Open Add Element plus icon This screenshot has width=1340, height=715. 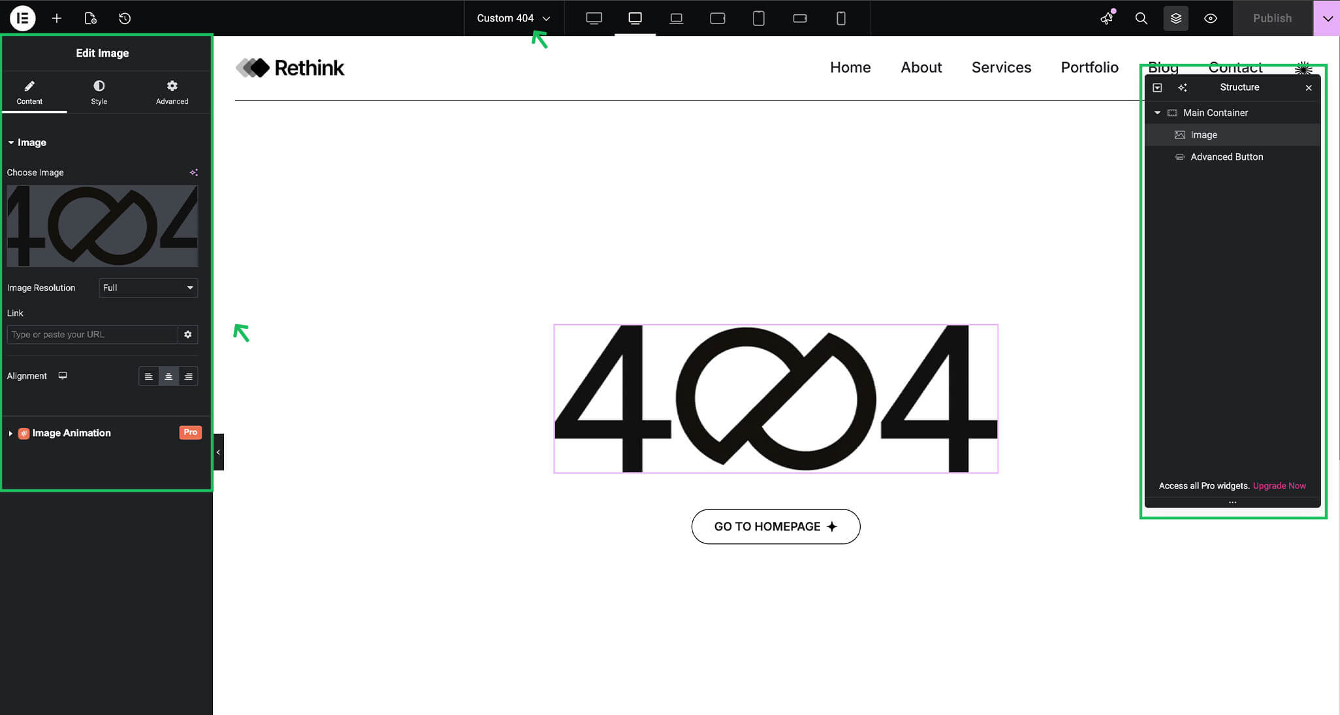(57, 18)
